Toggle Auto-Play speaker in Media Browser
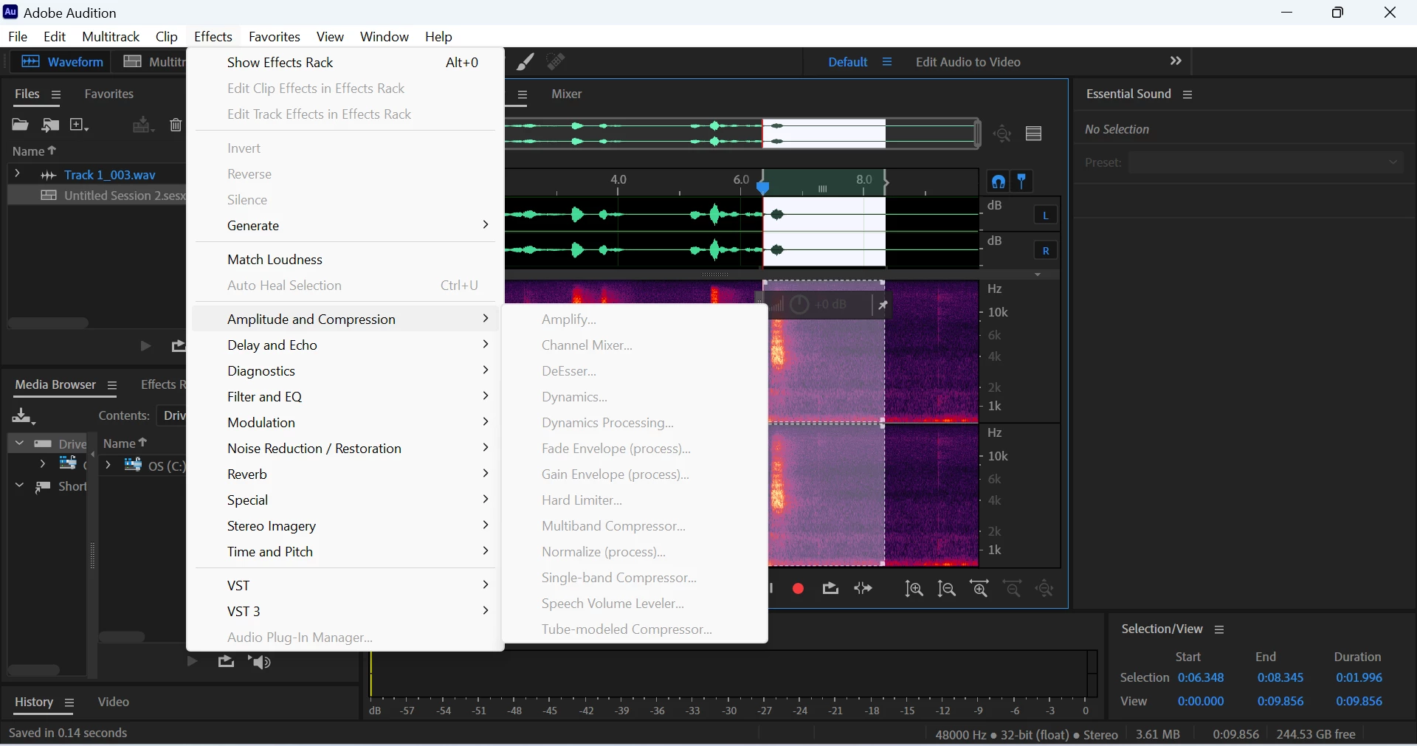1417x746 pixels. 260,663
